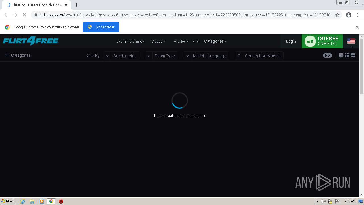The height and width of the screenshot is (205, 364).
Task: Open the US flag language selector
Action: (x=351, y=42)
